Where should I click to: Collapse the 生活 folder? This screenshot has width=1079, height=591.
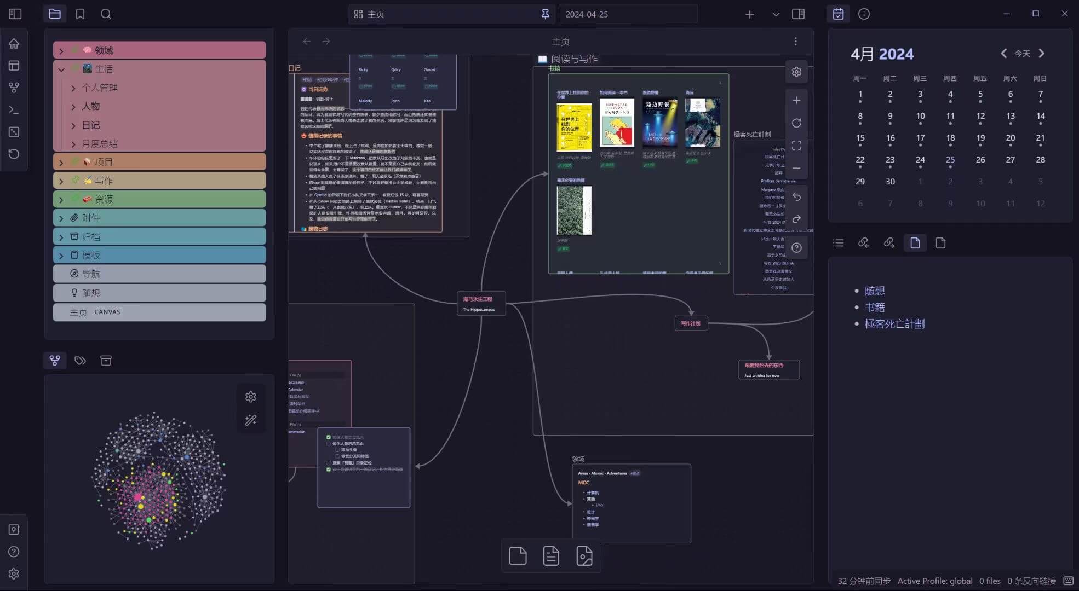tap(159, 69)
